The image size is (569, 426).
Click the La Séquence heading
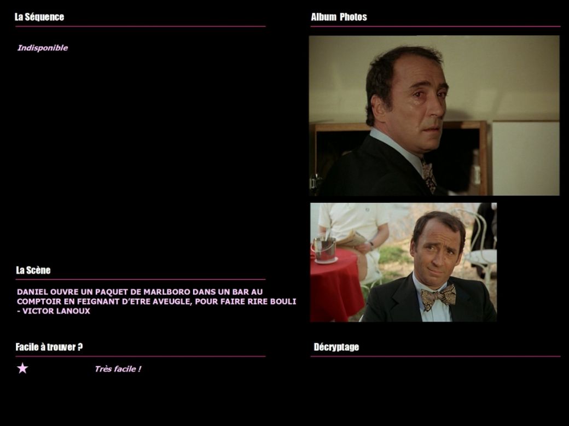tap(39, 17)
